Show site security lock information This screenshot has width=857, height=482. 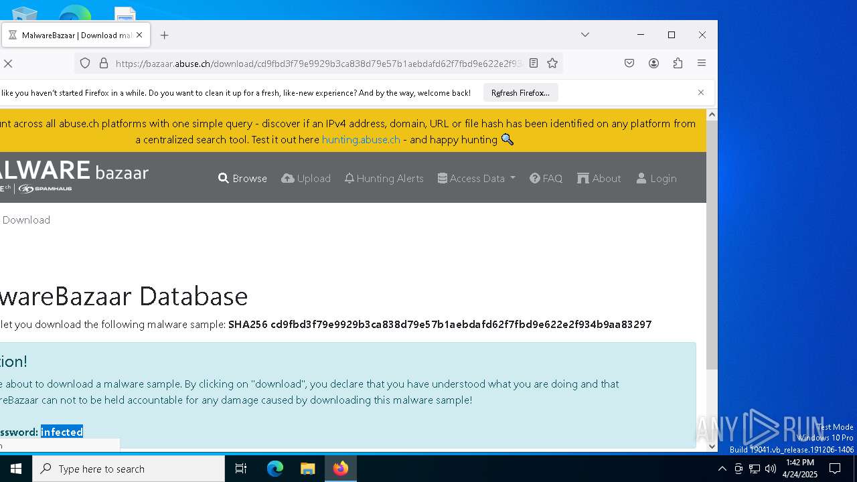[x=104, y=63]
